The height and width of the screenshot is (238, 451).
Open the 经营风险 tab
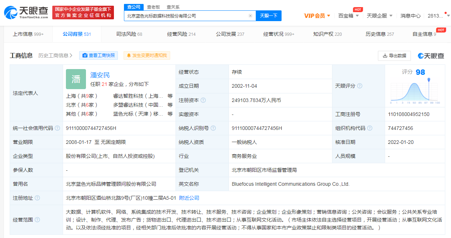[181, 34]
